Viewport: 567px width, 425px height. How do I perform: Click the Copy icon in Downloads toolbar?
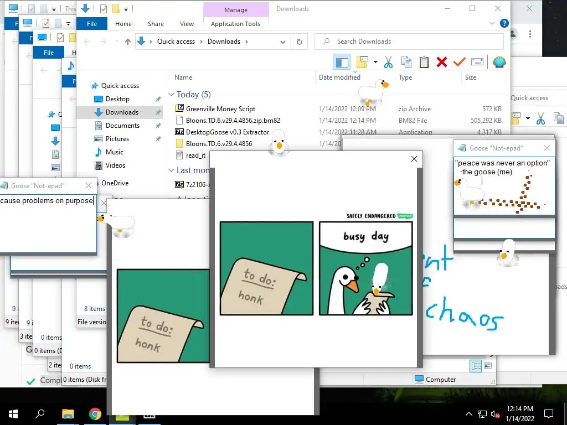pyautogui.click(x=406, y=62)
